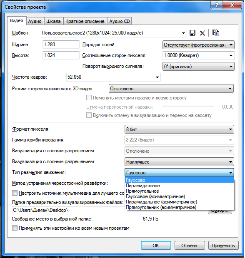245x258 pixels.
Task: Click the Отмена перекрестной наводки slider
Action: pos(188,107)
